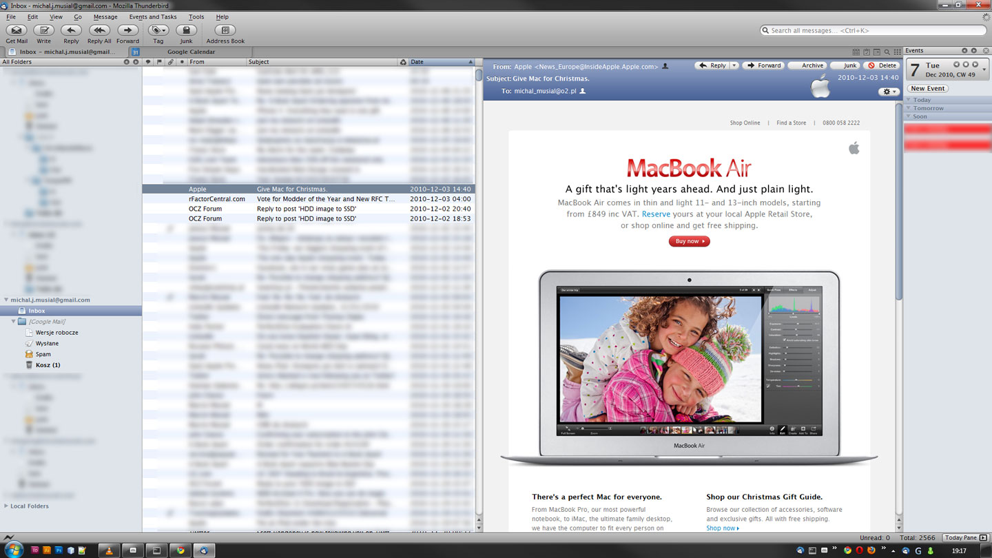Click the red Buy now button
Image resolution: width=992 pixels, height=558 pixels.
pos(689,241)
